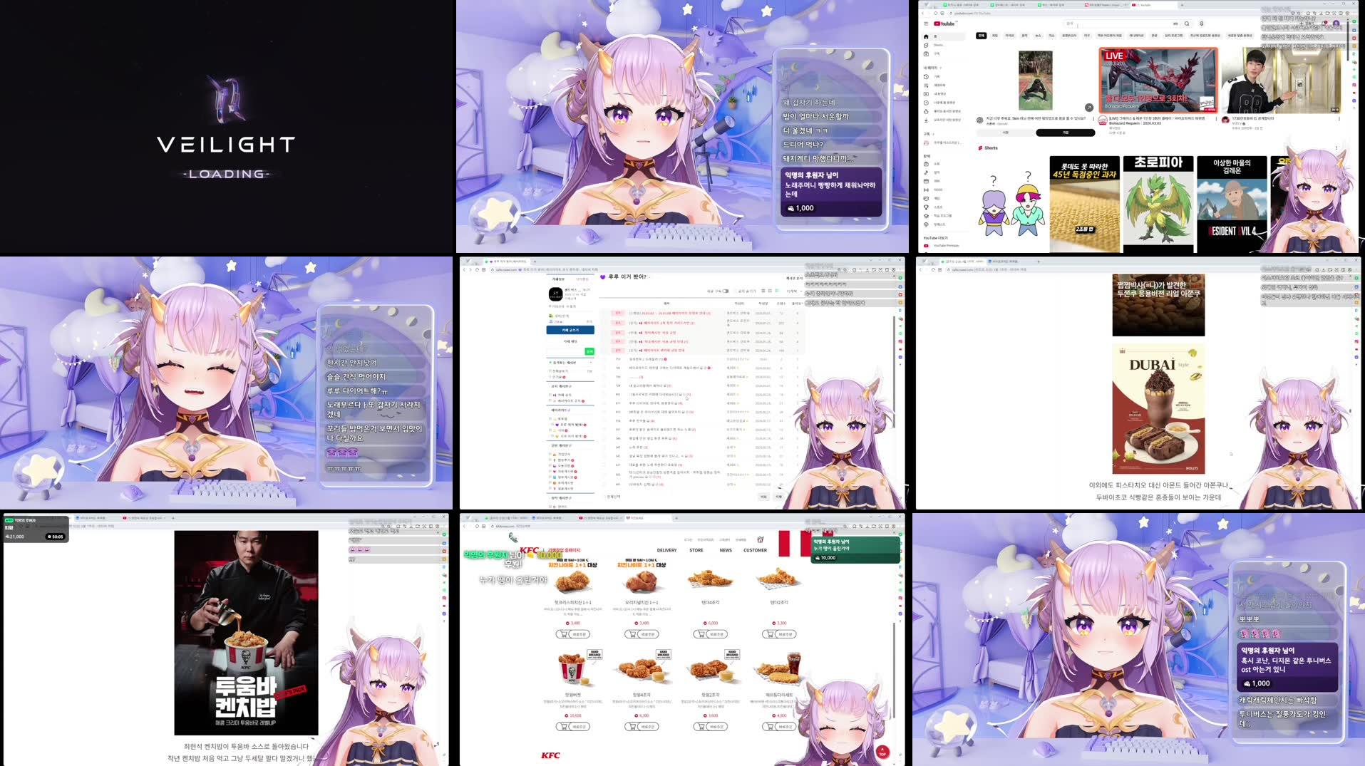Click the cart icon under 핫크리스피치킨 1+1

[562, 633]
